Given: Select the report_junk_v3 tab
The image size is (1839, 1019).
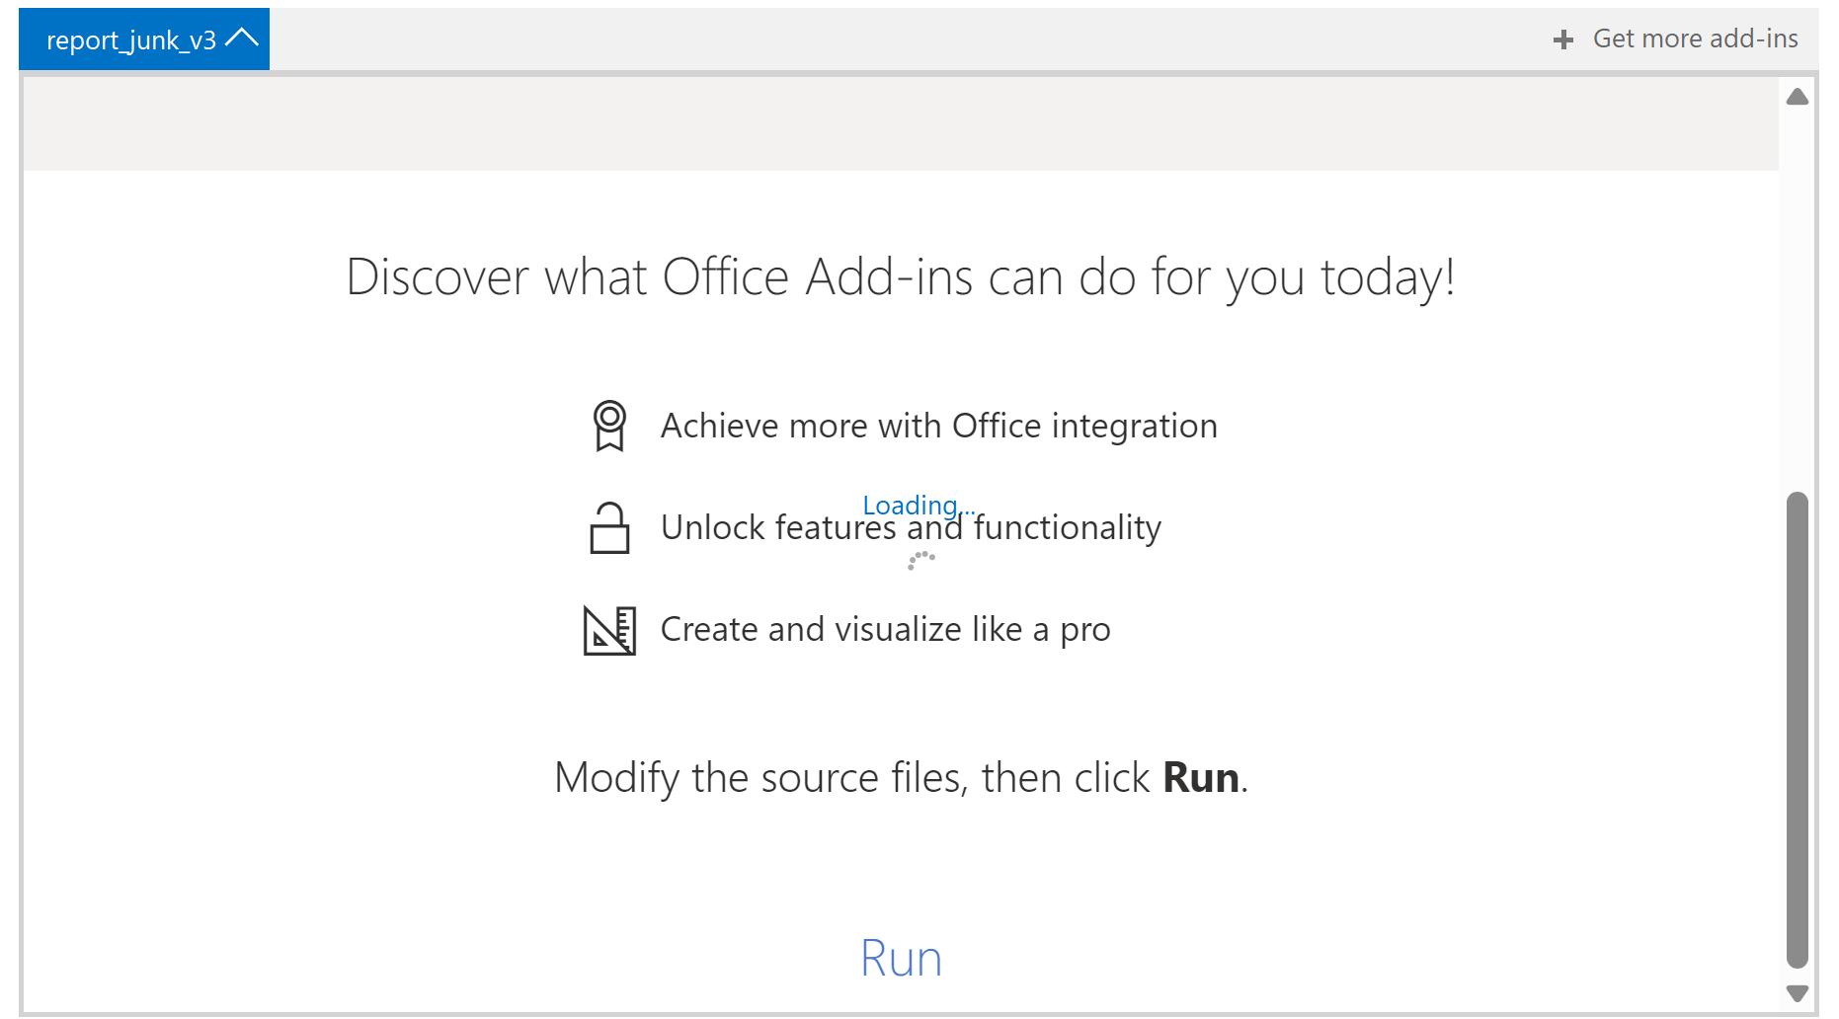Looking at the screenshot, I should (144, 39).
